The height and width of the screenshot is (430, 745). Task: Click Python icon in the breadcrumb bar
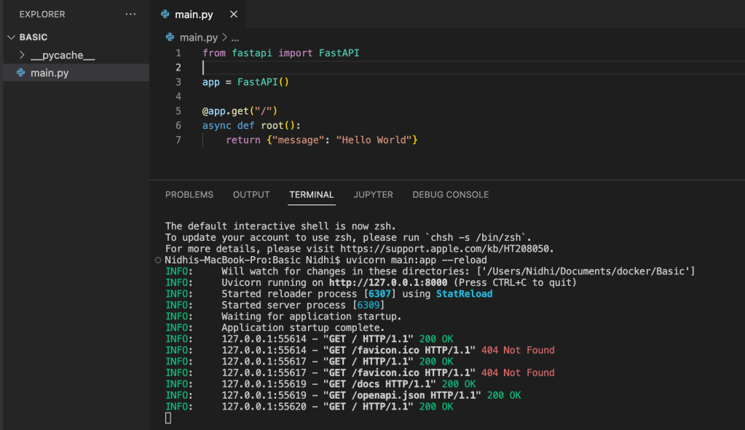[170, 37]
